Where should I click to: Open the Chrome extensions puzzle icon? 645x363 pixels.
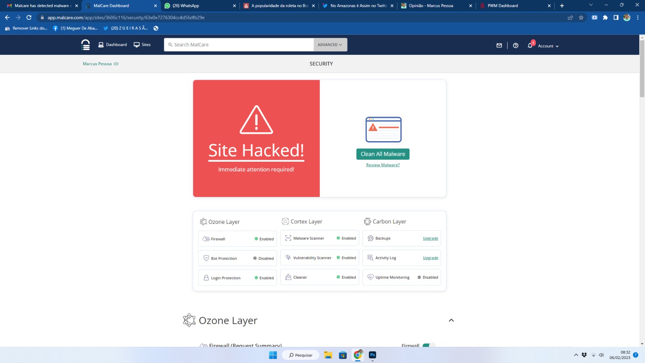(x=605, y=17)
